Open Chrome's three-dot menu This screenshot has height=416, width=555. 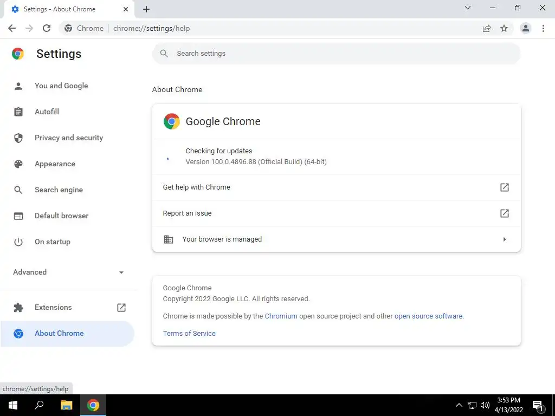[543, 28]
